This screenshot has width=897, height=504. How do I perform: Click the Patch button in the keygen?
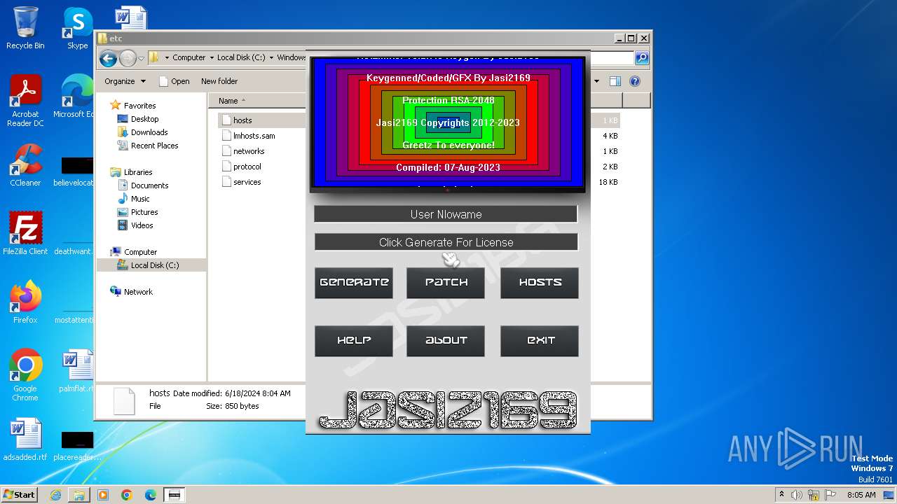[446, 283]
